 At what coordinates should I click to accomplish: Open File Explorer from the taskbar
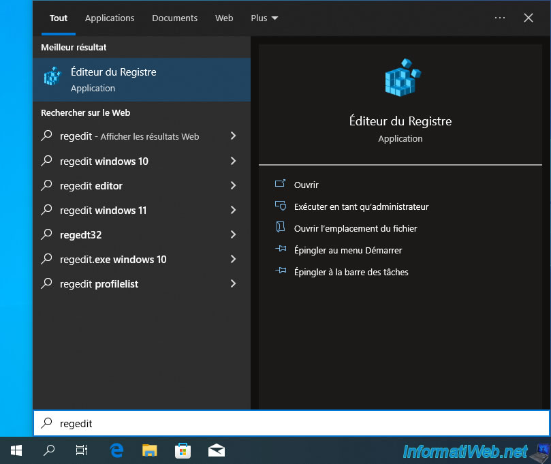coord(149,450)
